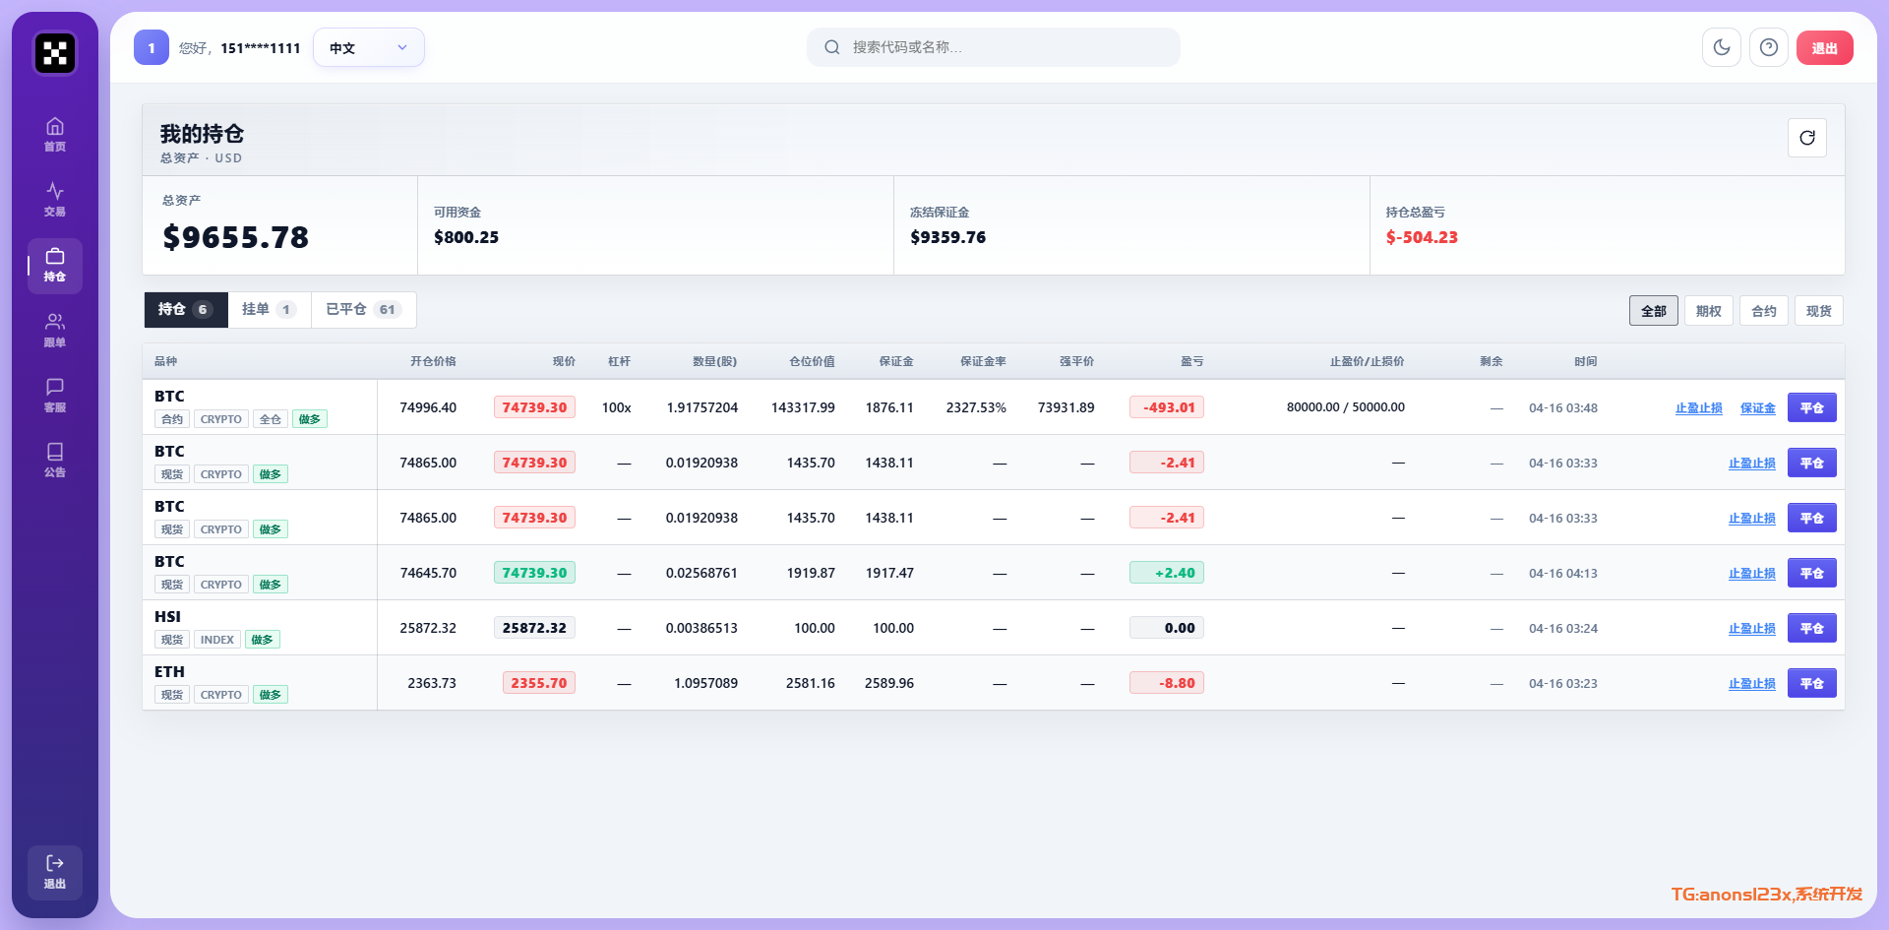Click margin link on BTC contract row

click(x=1757, y=407)
